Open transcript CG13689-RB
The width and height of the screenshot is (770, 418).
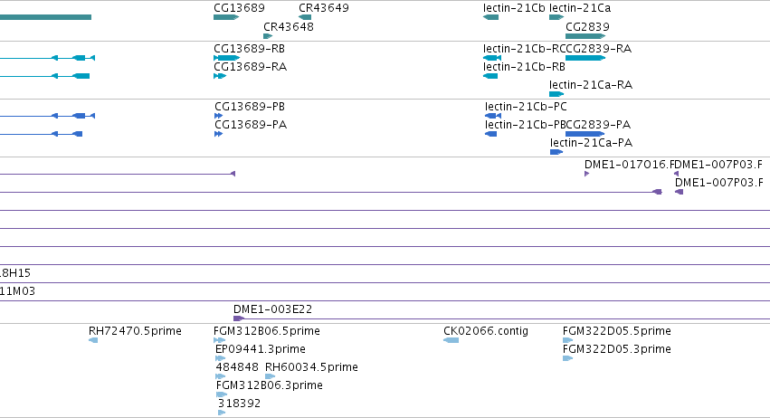(x=249, y=49)
